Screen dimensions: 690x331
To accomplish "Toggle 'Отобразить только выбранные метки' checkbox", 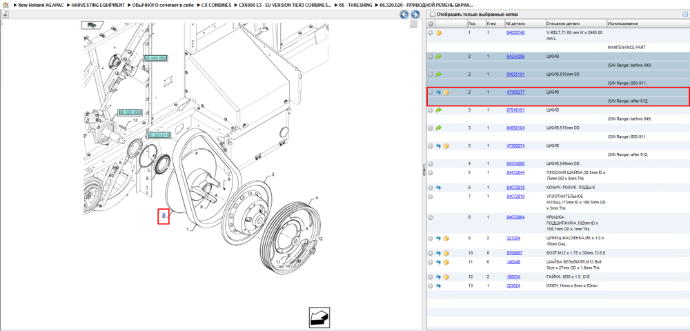I will click(x=433, y=14).
